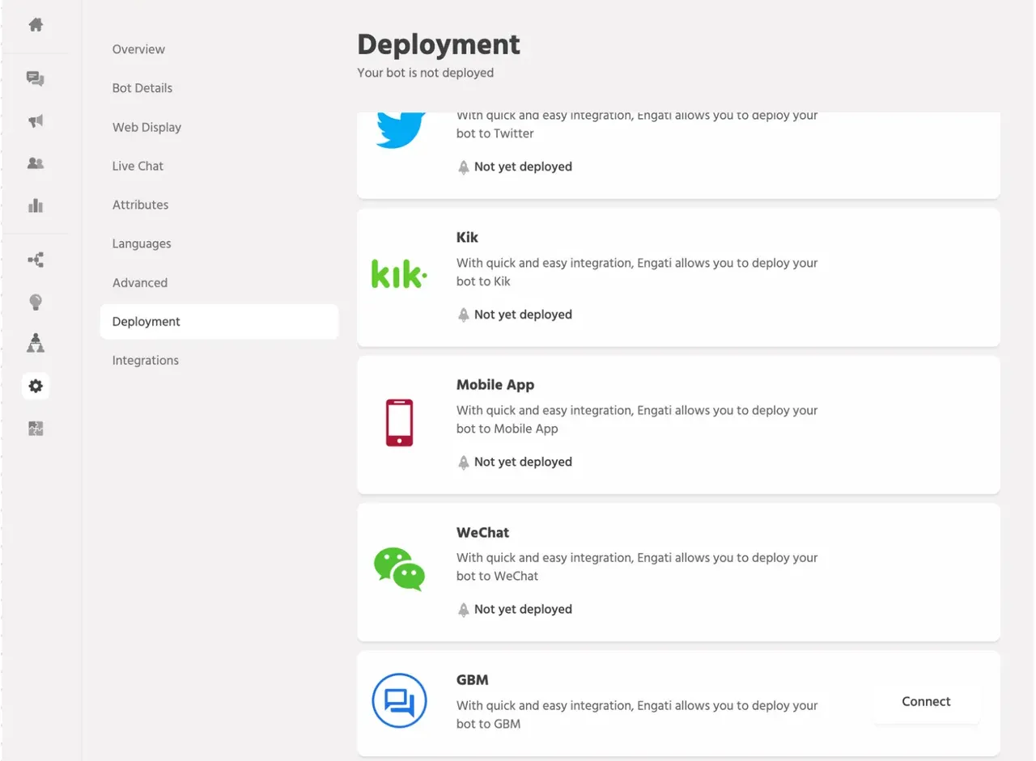This screenshot has height=761, width=1036.
Task: Open the analytics bar chart icon
Action: pyautogui.click(x=36, y=205)
